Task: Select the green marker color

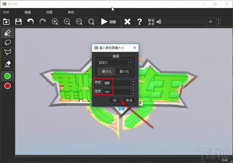Action: coord(7,76)
